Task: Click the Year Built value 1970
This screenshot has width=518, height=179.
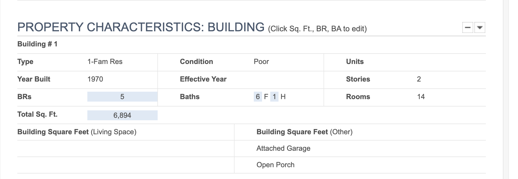Action: coord(95,79)
